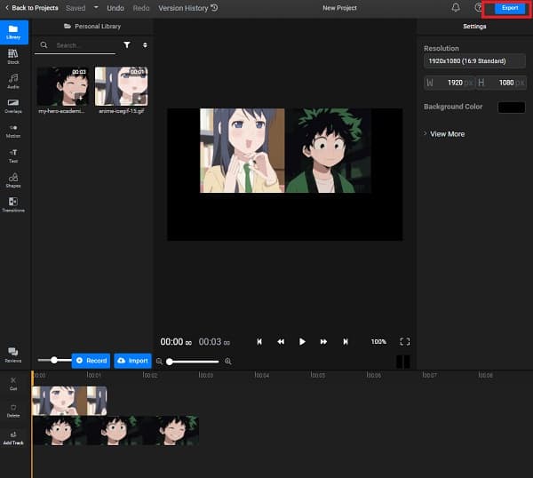
Task: Click the Import button
Action: click(x=133, y=361)
